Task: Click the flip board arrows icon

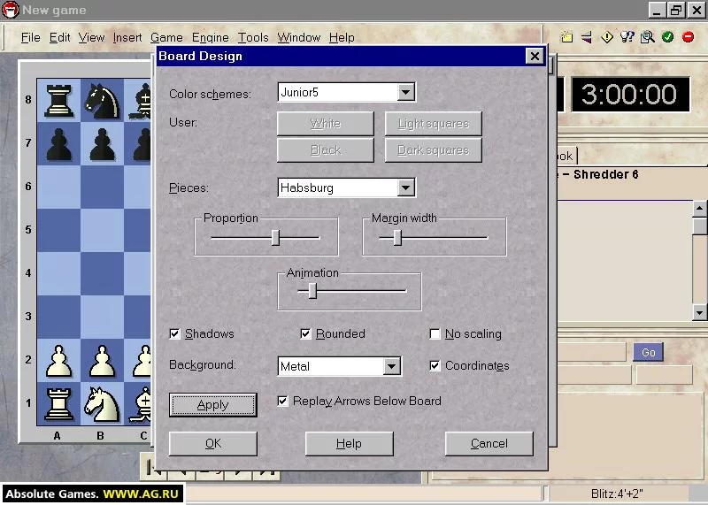Action: coord(587,37)
